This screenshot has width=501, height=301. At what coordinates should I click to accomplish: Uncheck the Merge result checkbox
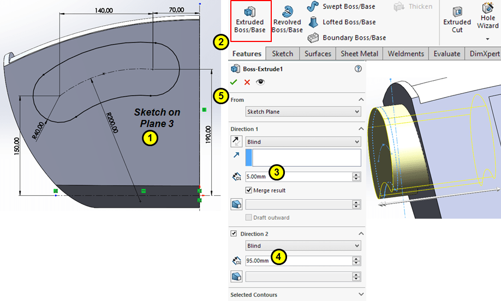(249, 190)
